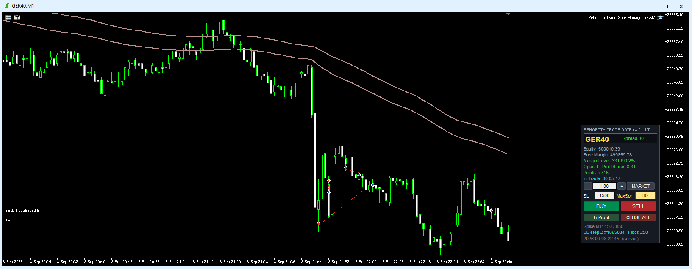Close all trades with CLOSE ALL
The width and height of the screenshot is (692, 269).
[638, 217]
